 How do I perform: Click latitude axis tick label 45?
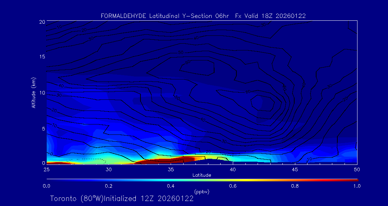[295, 170]
